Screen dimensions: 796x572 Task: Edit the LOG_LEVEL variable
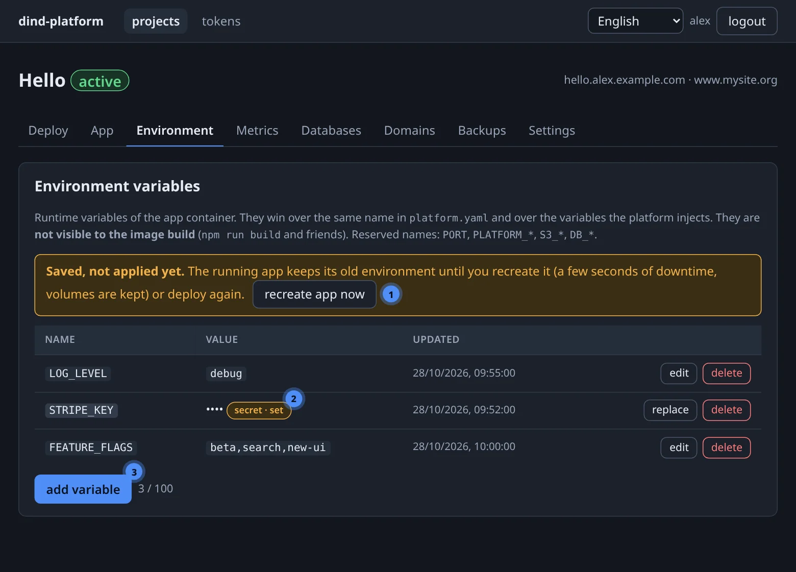pyautogui.click(x=679, y=373)
